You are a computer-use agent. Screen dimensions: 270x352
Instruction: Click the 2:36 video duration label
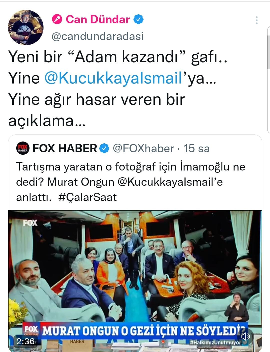25,341
